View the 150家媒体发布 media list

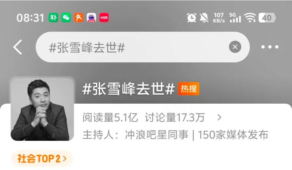(x=233, y=135)
